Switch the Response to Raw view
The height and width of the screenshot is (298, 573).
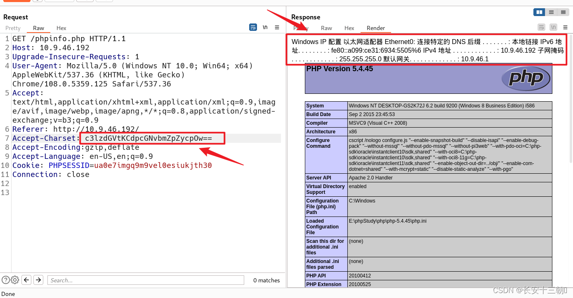tap(326, 28)
